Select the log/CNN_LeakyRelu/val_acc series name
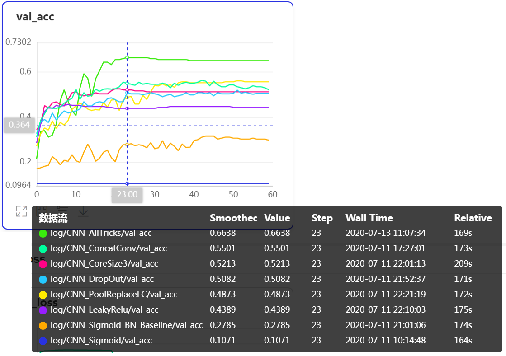The image size is (506, 356). click(104, 309)
